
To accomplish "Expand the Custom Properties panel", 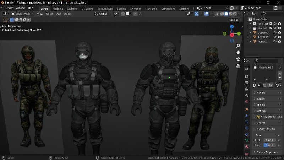I will (x=267, y=152).
